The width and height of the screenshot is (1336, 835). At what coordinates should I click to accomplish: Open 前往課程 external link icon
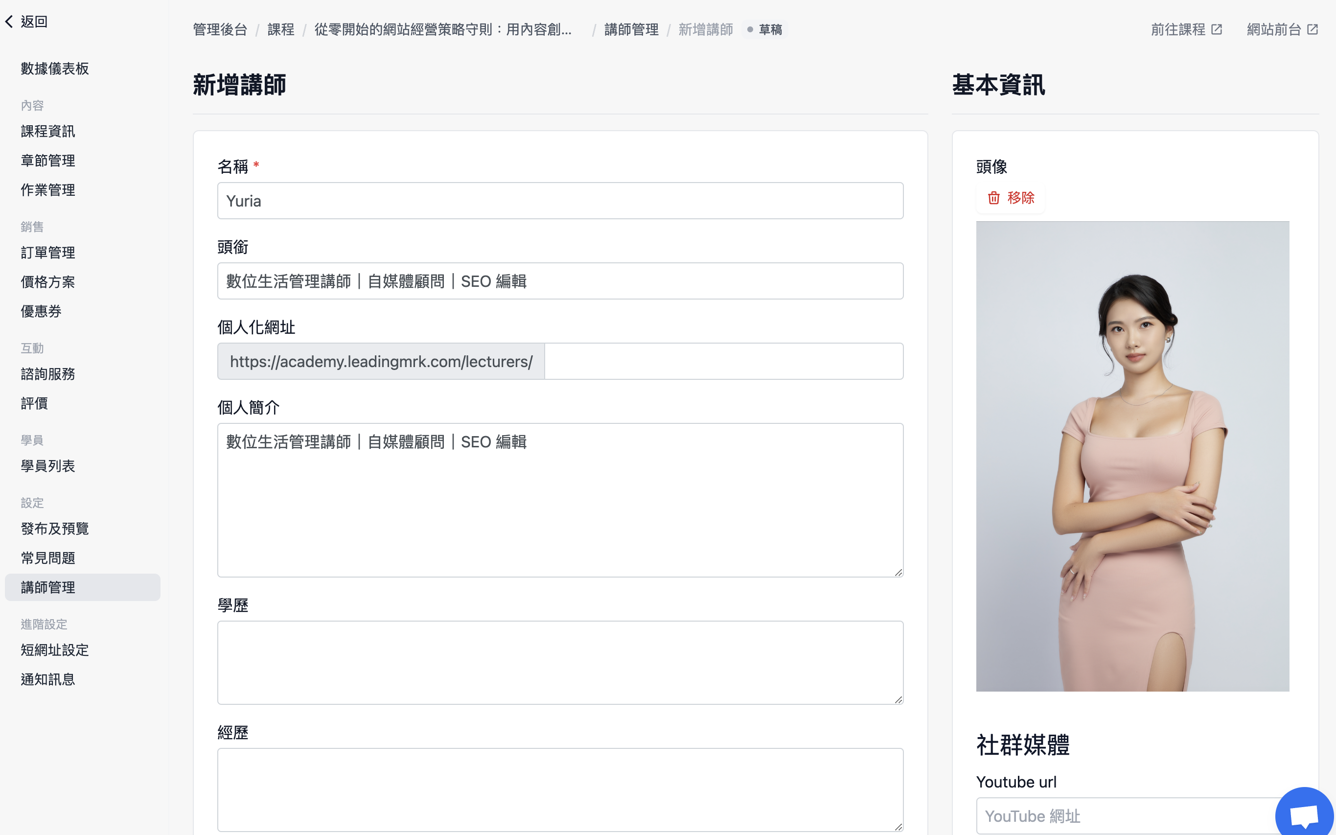1217,29
